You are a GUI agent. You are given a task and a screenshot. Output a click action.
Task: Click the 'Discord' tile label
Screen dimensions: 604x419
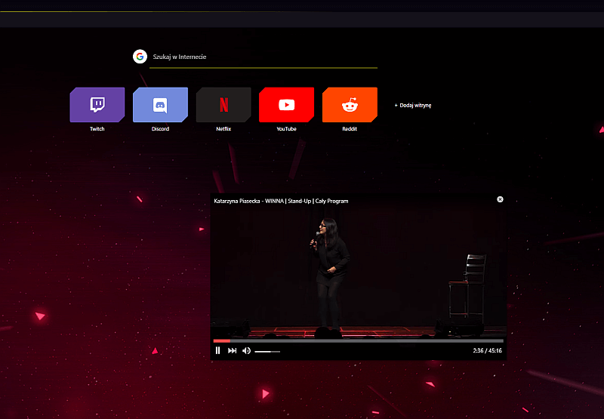click(160, 129)
